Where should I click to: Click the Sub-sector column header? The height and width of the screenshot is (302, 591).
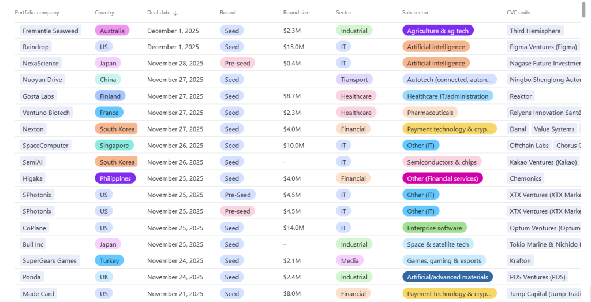(x=418, y=13)
